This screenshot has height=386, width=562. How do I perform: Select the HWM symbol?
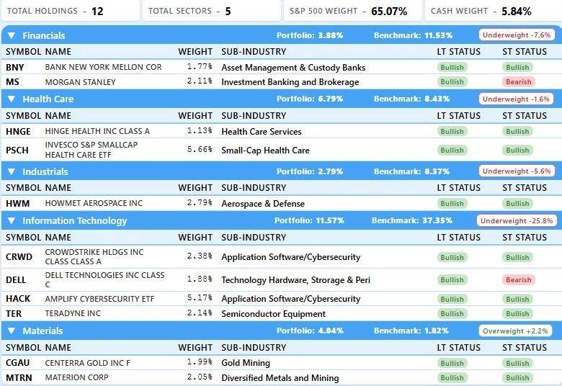[x=17, y=204]
